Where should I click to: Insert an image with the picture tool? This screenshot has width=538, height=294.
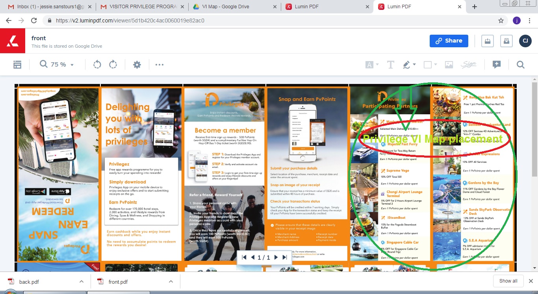click(x=449, y=65)
